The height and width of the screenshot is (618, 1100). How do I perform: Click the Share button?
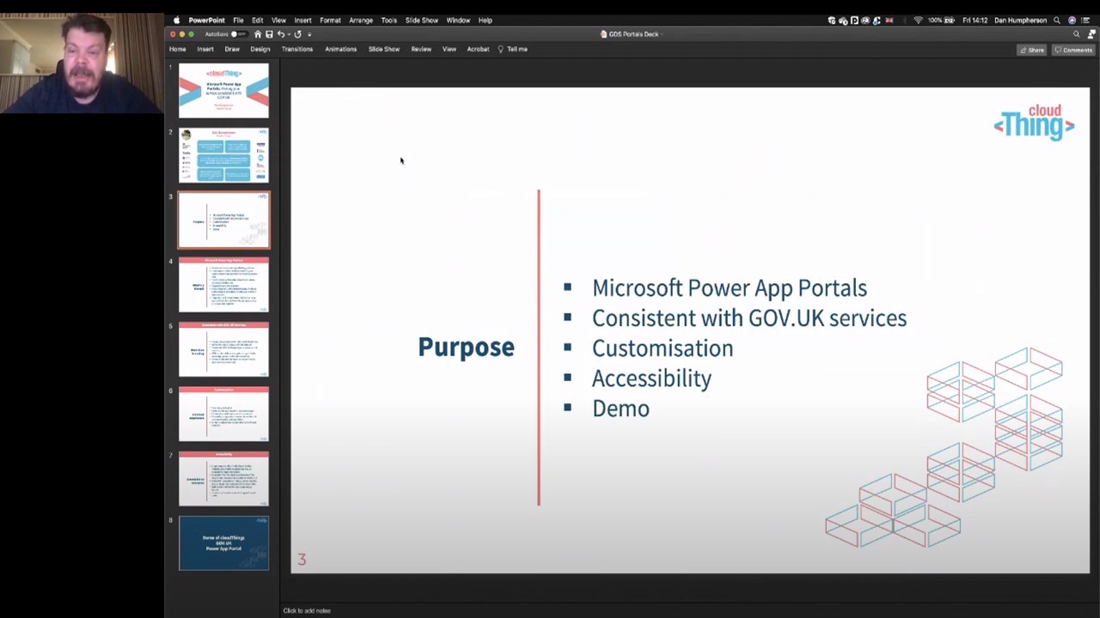pyautogui.click(x=1032, y=50)
